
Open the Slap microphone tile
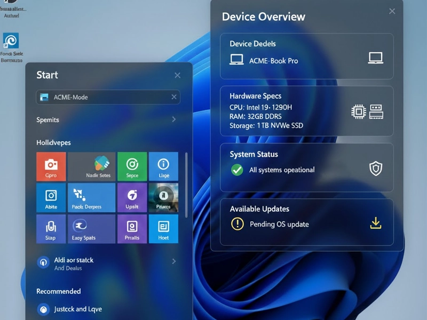pyautogui.click(x=51, y=229)
